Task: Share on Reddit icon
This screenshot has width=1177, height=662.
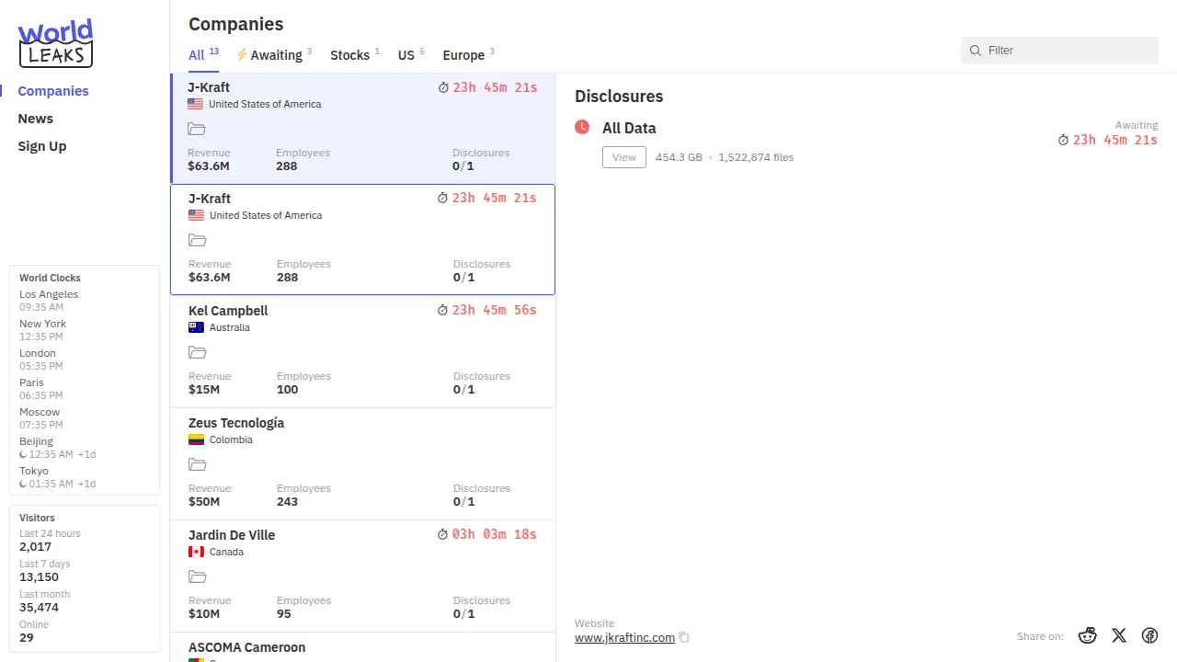Action: tap(1088, 635)
